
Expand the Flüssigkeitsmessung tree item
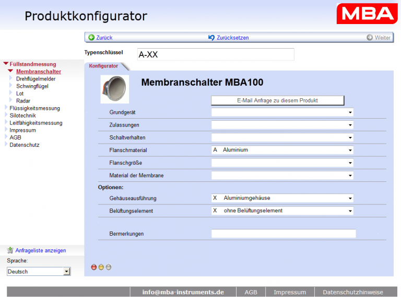point(6,108)
